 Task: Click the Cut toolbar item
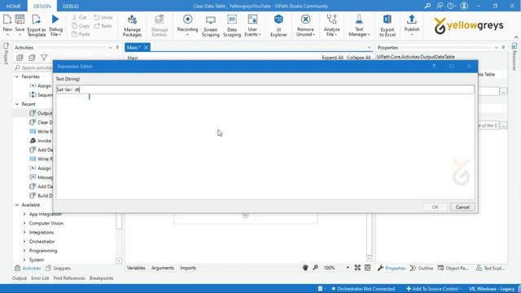[79, 17]
